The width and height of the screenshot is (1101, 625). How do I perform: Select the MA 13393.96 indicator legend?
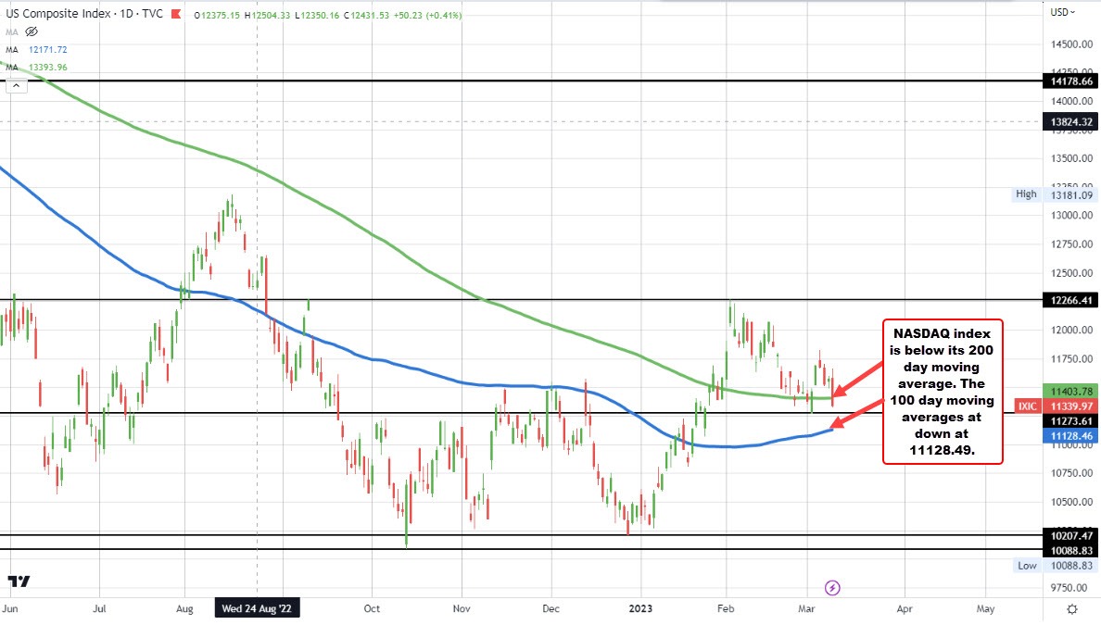pyautogui.click(x=36, y=68)
